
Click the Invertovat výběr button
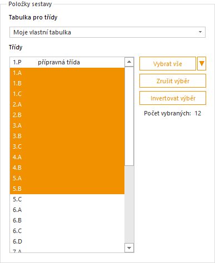pyautogui.click(x=173, y=98)
